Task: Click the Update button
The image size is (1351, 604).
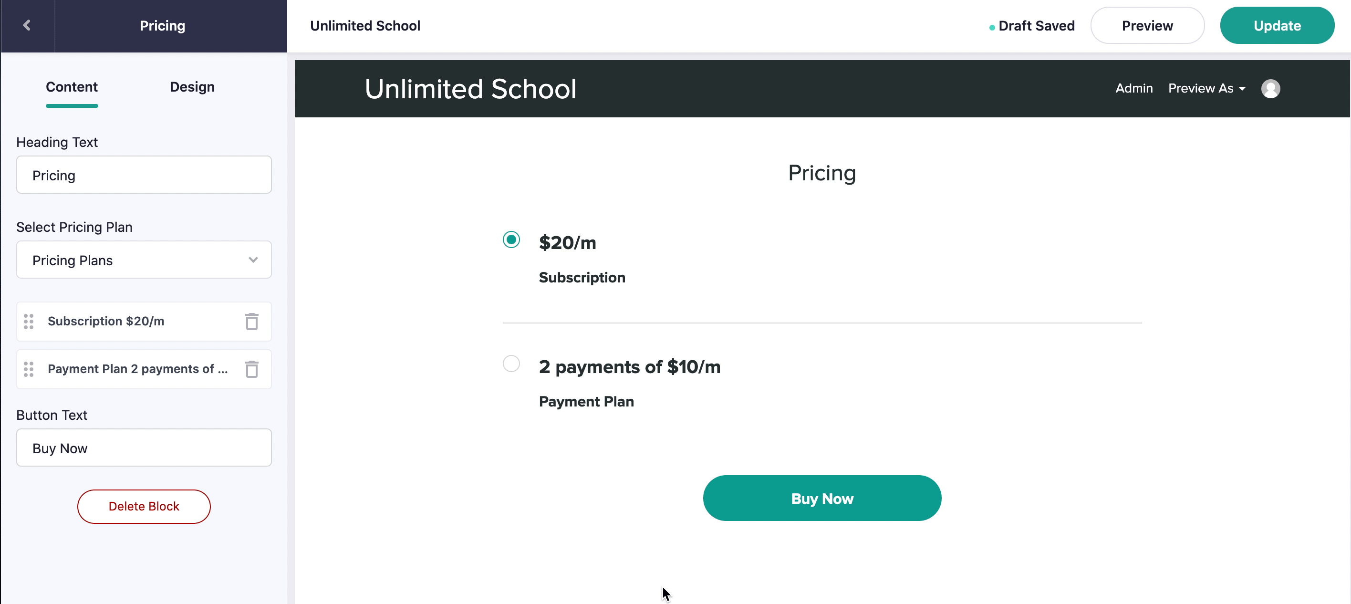Action: pyautogui.click(x=1277, y=25)
